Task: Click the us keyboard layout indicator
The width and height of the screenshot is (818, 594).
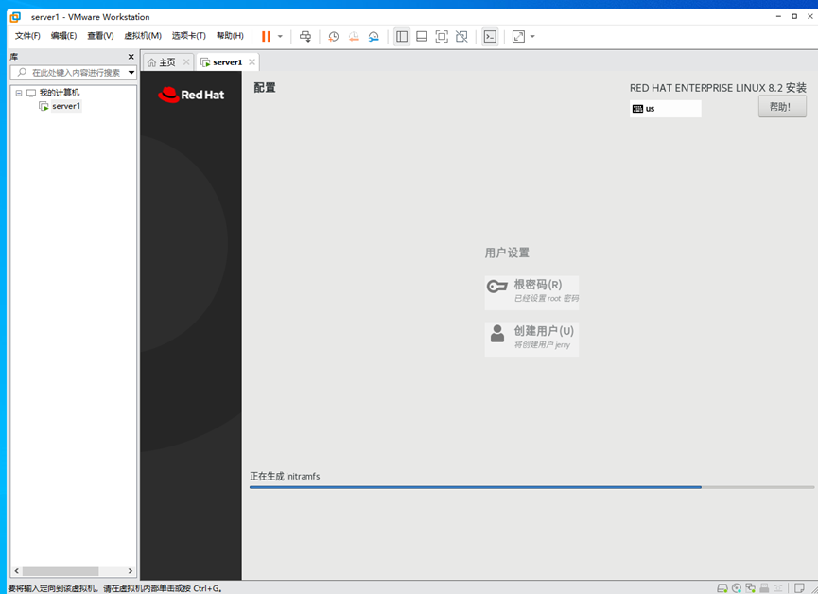Action: (x=665, y=109)
